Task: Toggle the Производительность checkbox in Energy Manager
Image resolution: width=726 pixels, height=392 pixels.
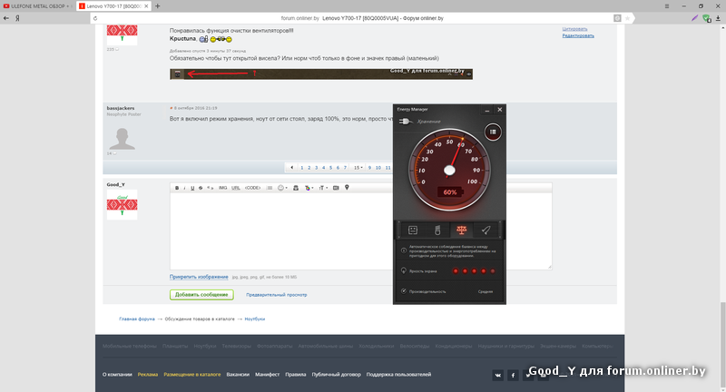Action: 403,291
